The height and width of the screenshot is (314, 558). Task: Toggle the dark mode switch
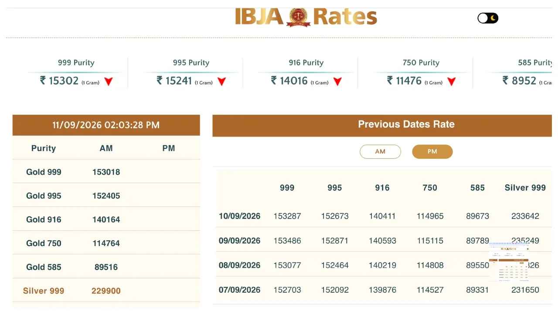click(488, 18)
